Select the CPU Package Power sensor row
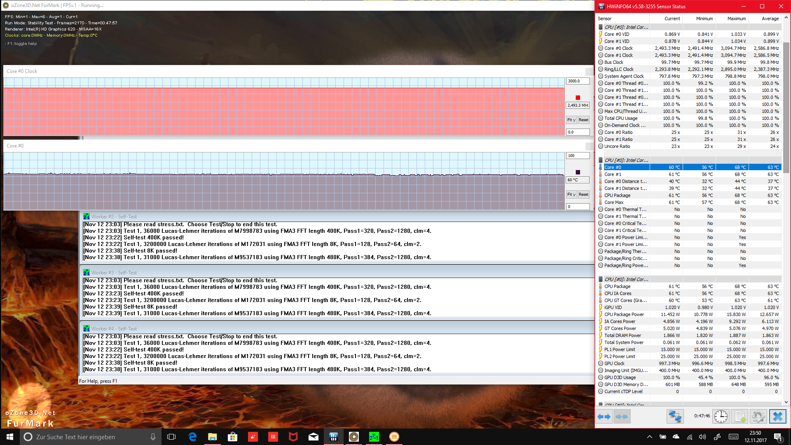 point(688,314)
